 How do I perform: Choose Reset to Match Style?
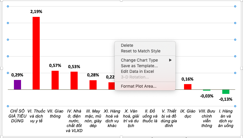tap(140, 51)
